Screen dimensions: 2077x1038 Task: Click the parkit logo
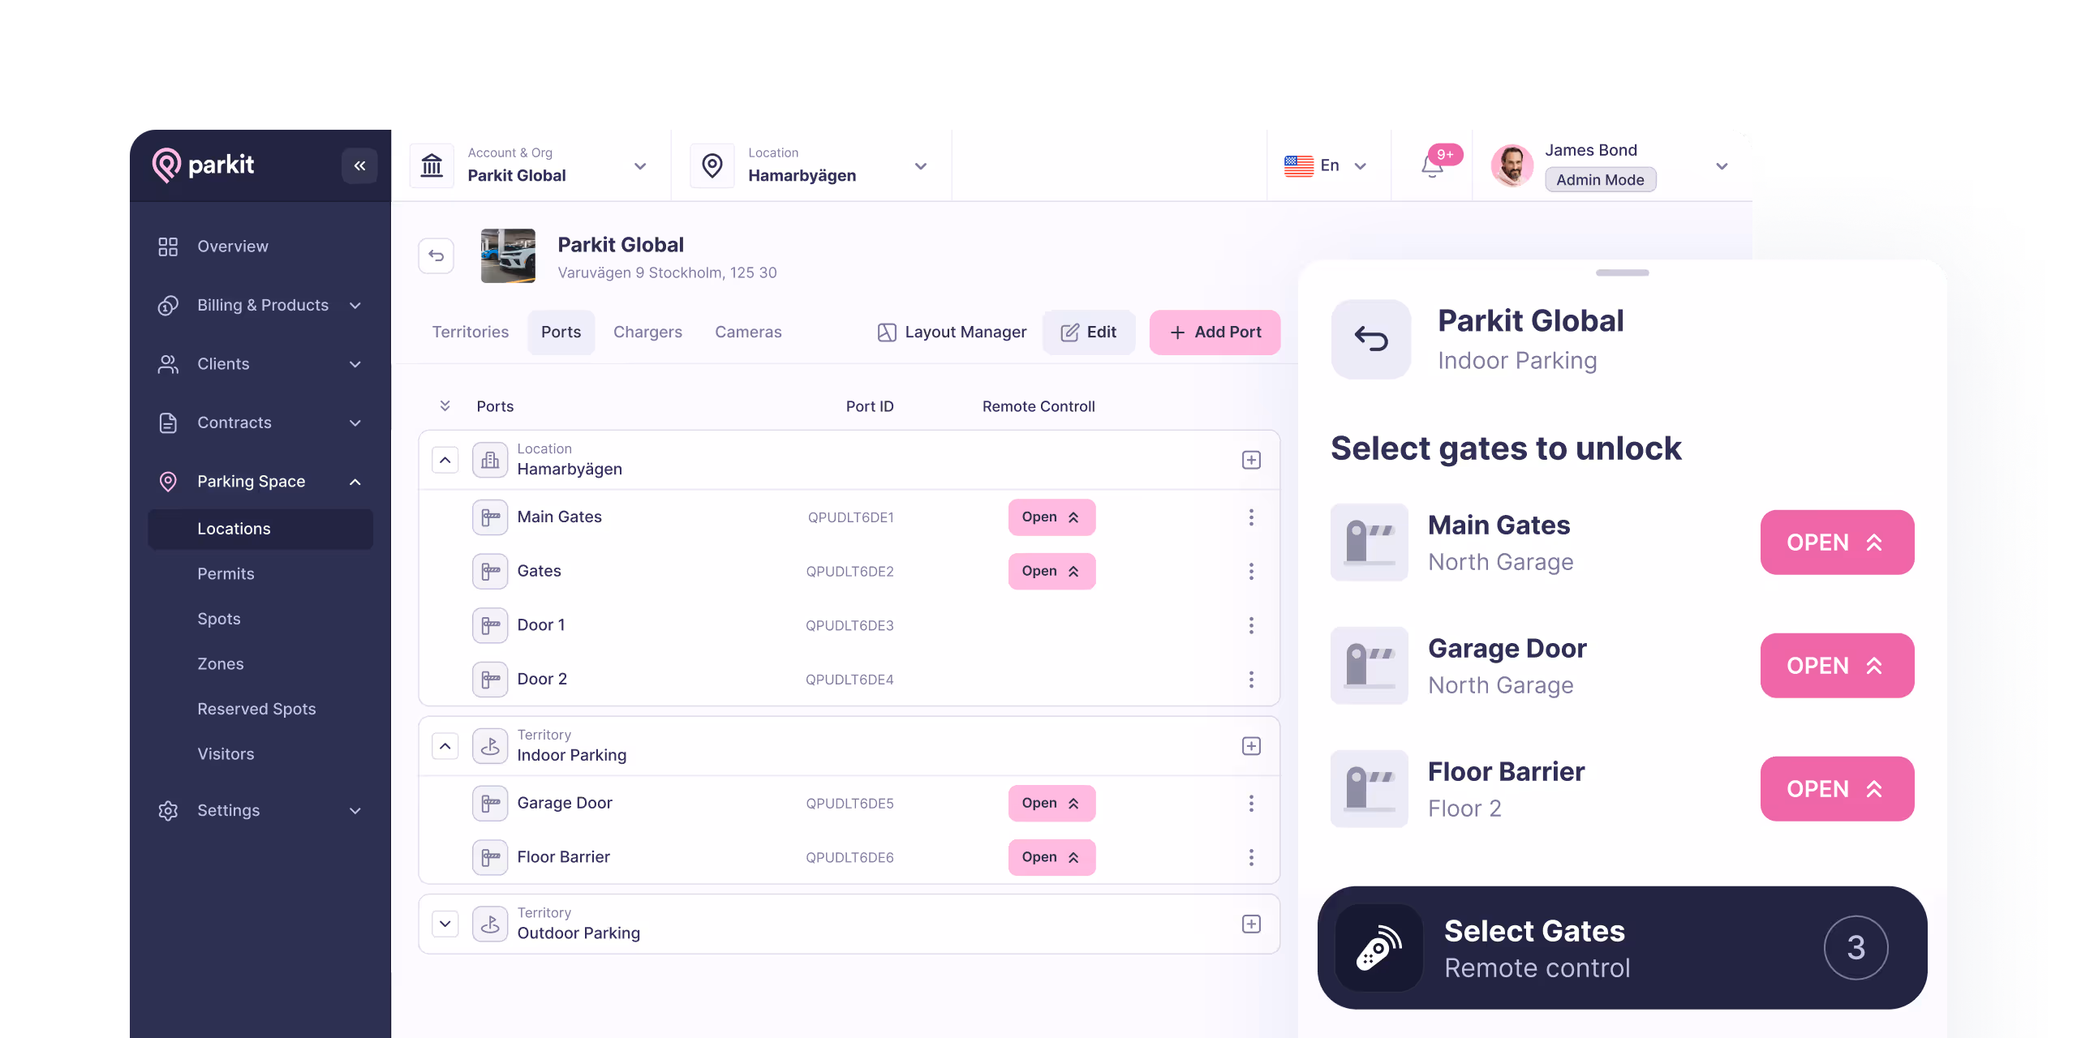[204, 165]
